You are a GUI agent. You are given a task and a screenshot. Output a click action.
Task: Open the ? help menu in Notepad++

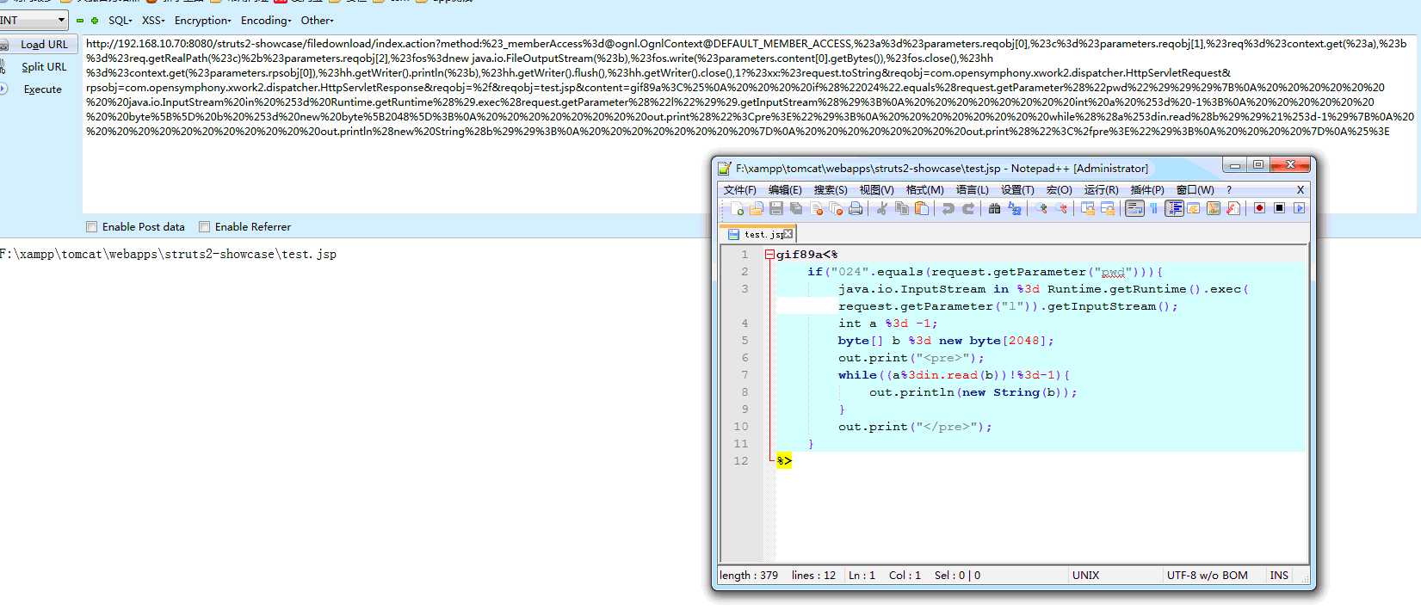click(1229, 190)
